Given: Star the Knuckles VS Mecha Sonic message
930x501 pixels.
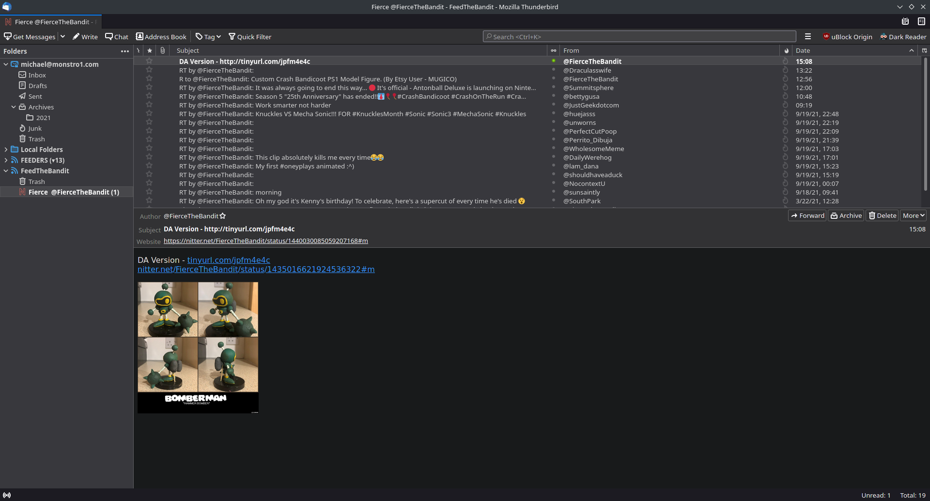Looking at the screenshot, I should pos(149,113).
